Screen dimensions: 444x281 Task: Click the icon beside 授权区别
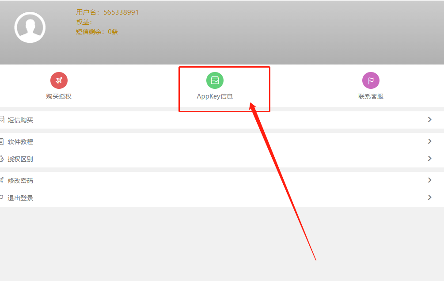click(x=2, y=159)
